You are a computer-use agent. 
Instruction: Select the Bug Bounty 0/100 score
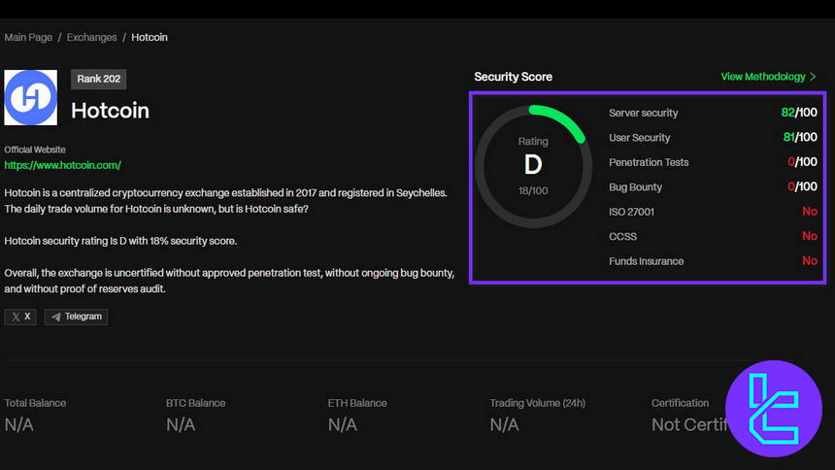coord(802,186)
